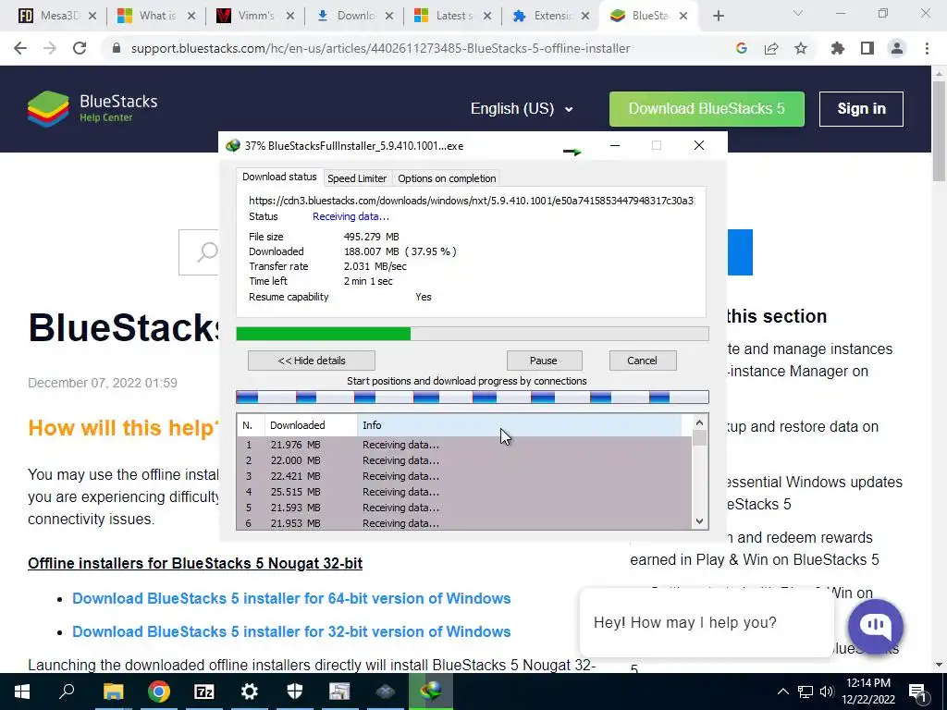Click the Offline installers Nougat 32-bit heading
947x710 pixels.
point(195,563)
